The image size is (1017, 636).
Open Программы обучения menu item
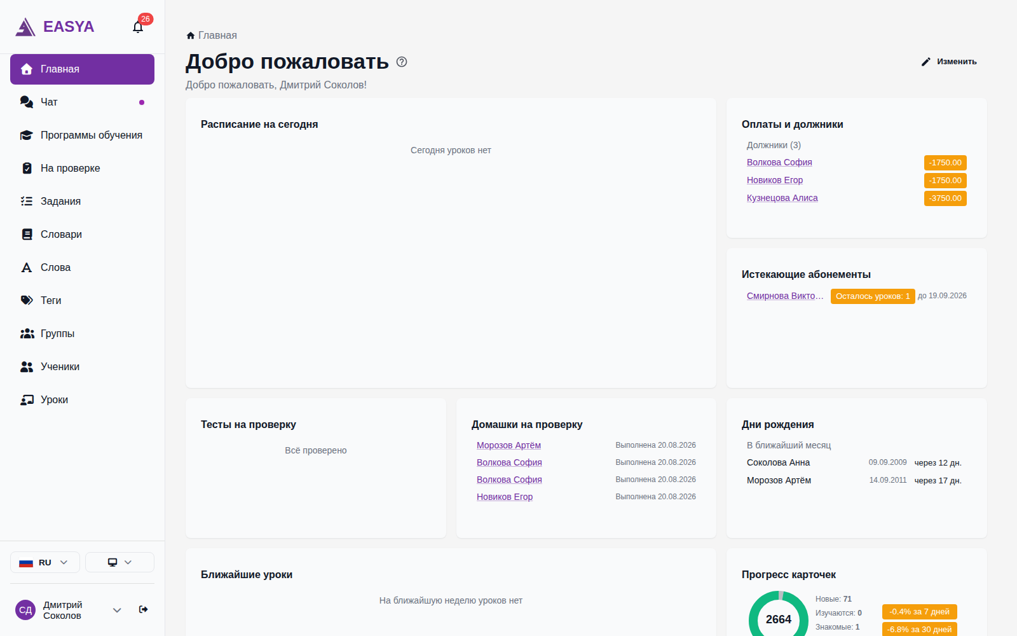tap(82, 135)
